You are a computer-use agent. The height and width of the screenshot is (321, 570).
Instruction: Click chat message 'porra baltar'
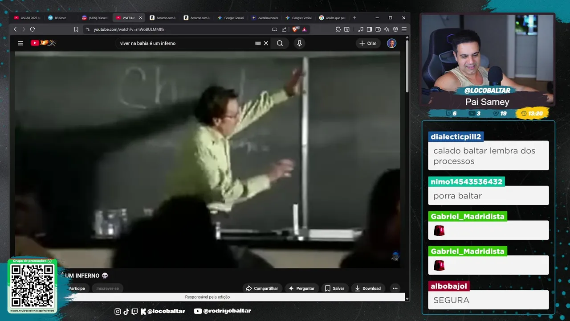tap(457, 196)
